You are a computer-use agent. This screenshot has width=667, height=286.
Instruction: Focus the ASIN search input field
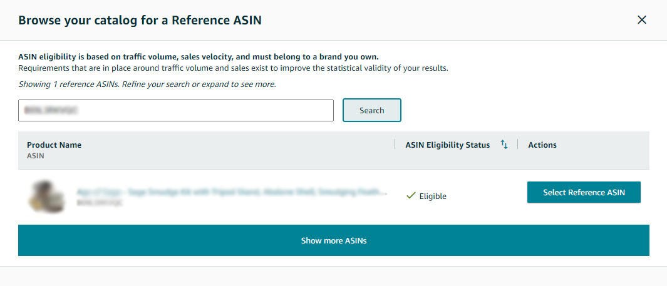tap(176, 110)
